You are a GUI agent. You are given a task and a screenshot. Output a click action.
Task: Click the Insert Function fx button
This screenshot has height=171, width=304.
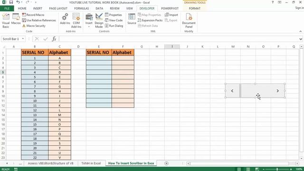[54, 39]
